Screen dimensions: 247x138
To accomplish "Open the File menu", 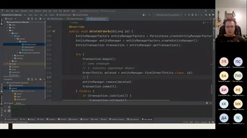I will (x=7, y=11).
